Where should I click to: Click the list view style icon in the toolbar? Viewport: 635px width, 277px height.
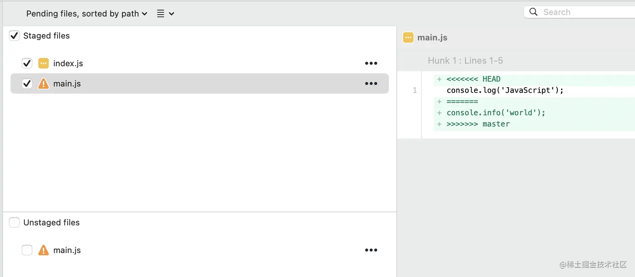pyautogui.click(x=160, y=13)
